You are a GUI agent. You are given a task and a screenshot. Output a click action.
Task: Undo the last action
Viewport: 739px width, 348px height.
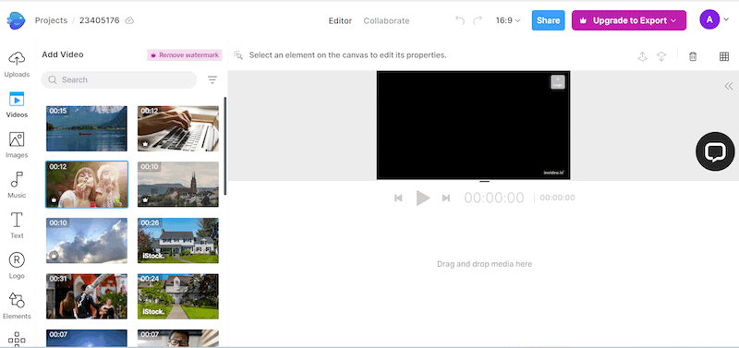click(460, 20)
